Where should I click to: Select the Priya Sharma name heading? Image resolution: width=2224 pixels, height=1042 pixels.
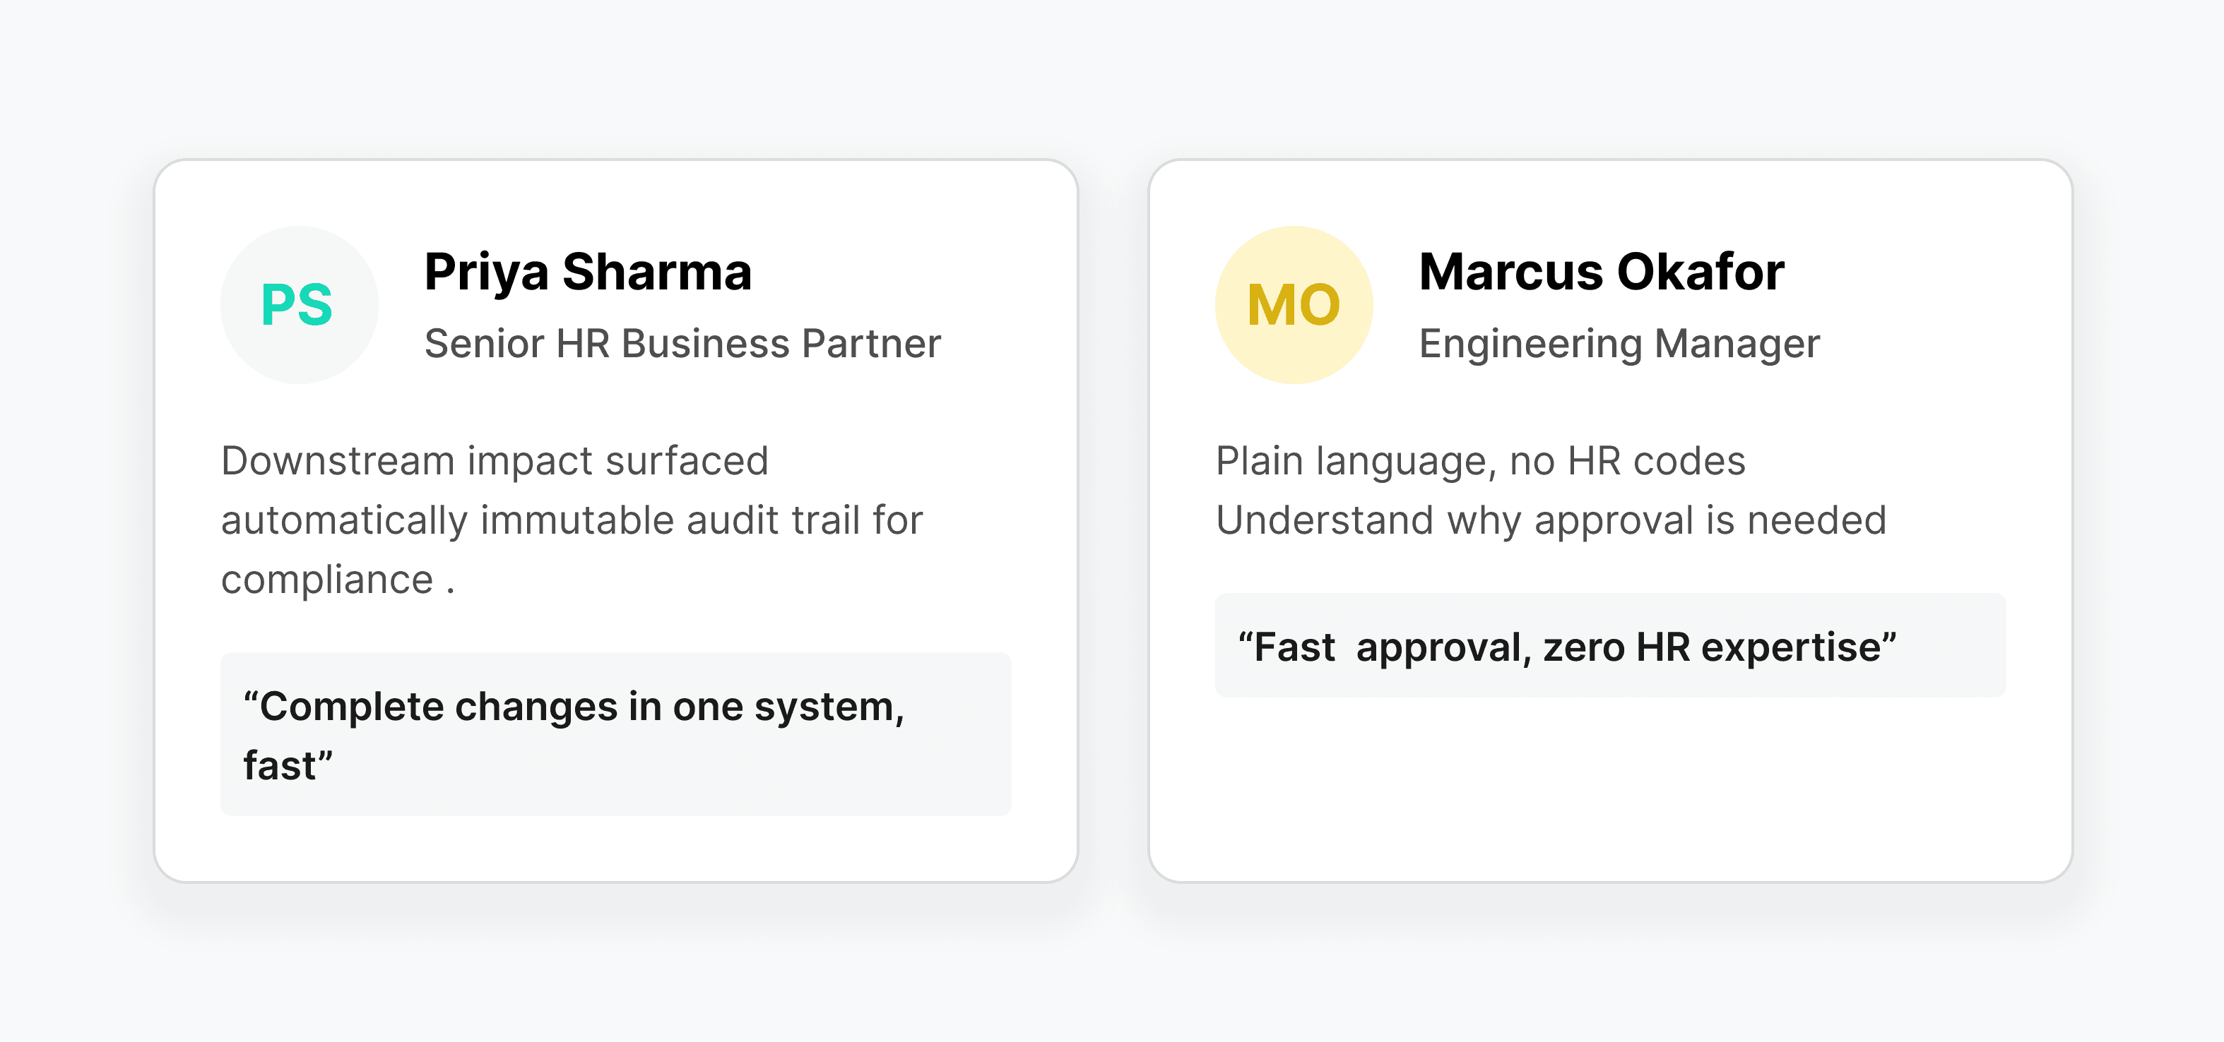(x=588, y=272)
